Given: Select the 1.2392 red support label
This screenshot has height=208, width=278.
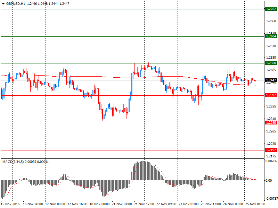Looking at the screenshot, I should (x=271, y=95).
